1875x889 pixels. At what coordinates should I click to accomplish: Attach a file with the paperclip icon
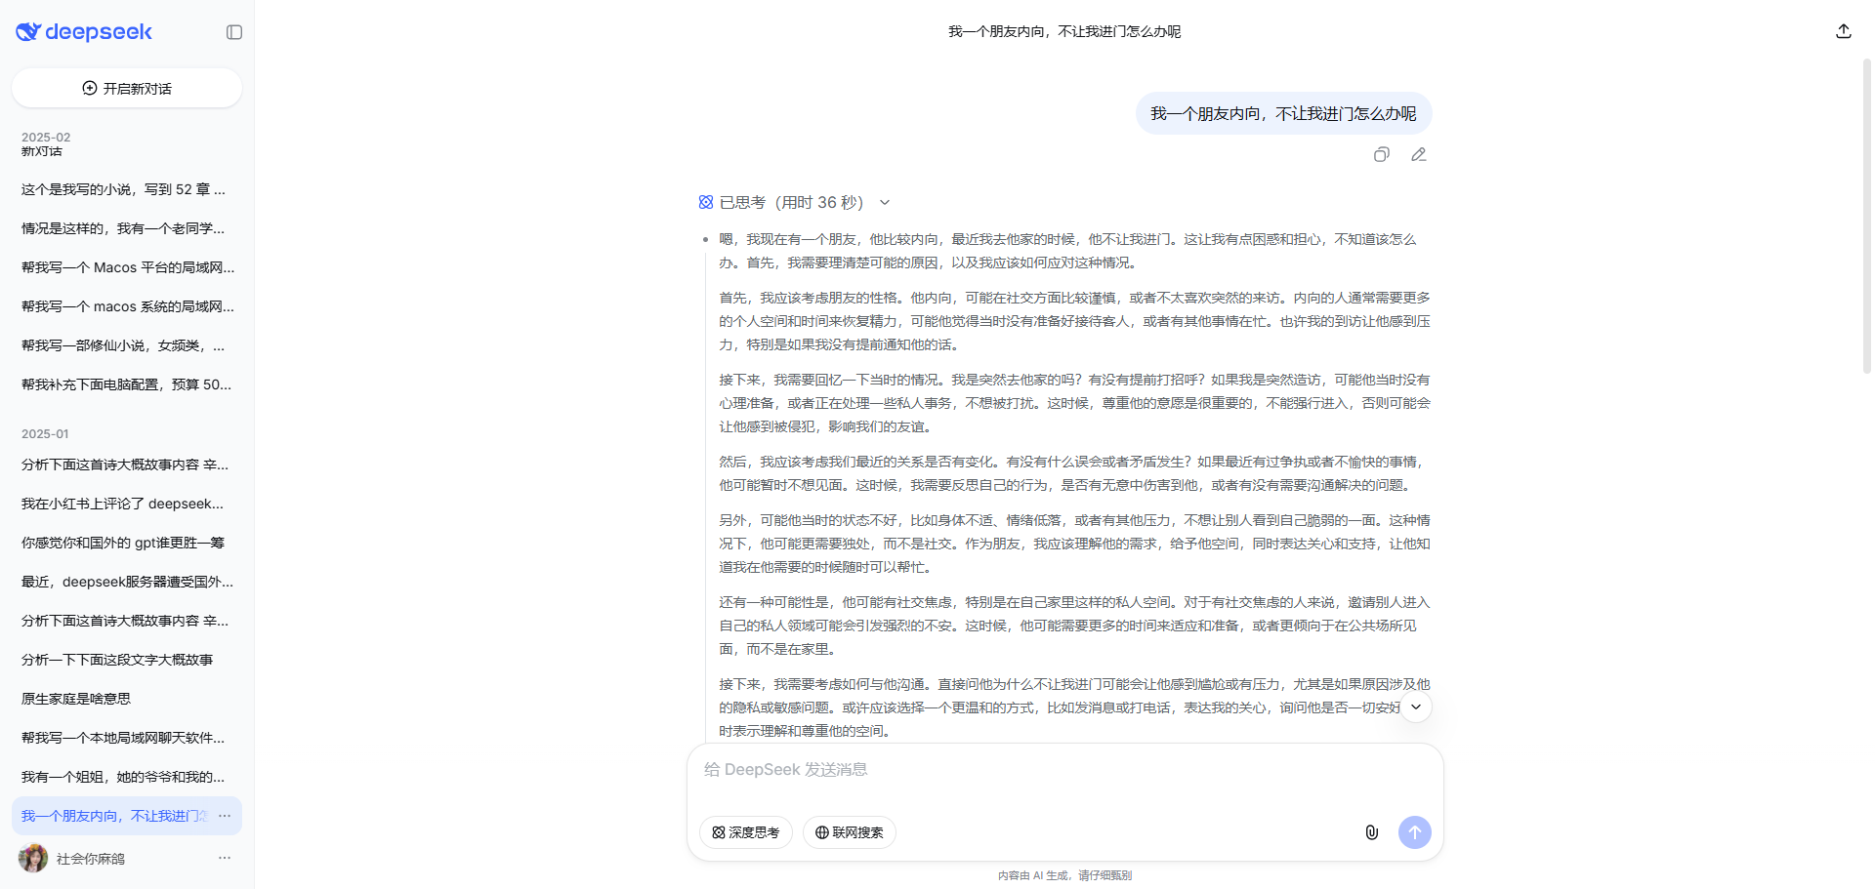click(1371, 832)
